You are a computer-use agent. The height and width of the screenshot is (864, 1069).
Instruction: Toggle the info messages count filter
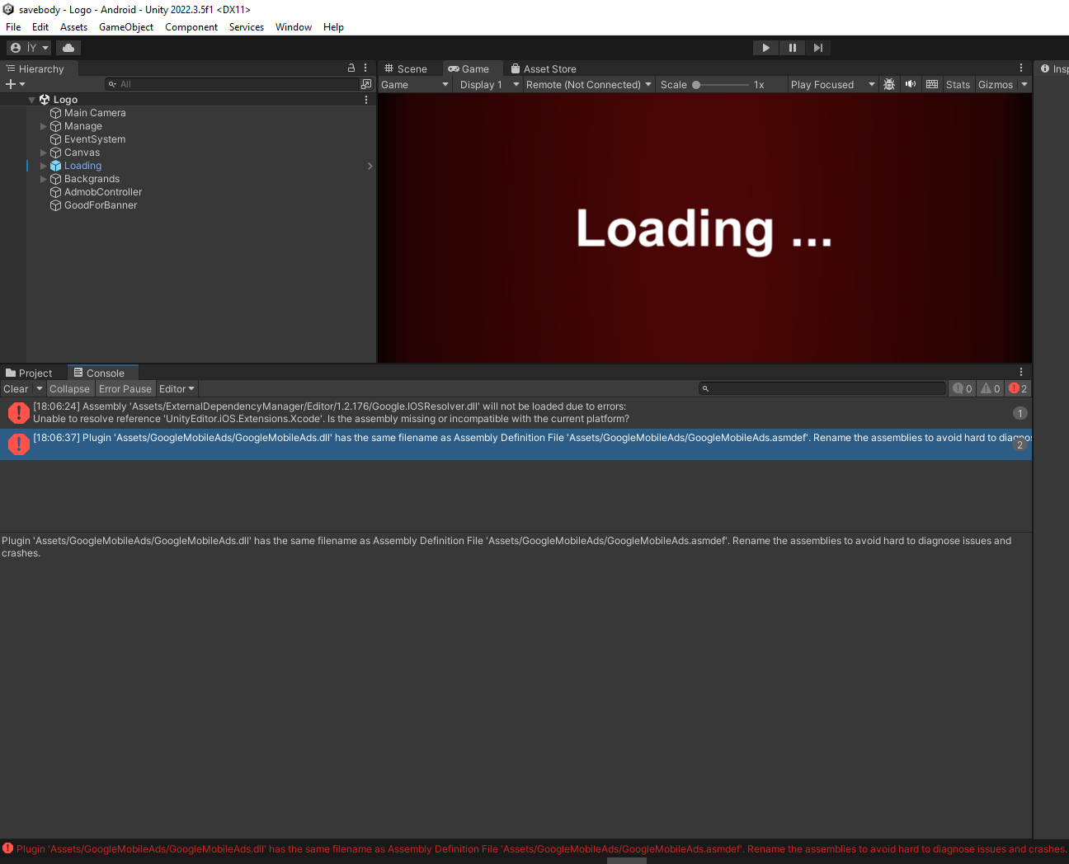(x=963, y=389)
